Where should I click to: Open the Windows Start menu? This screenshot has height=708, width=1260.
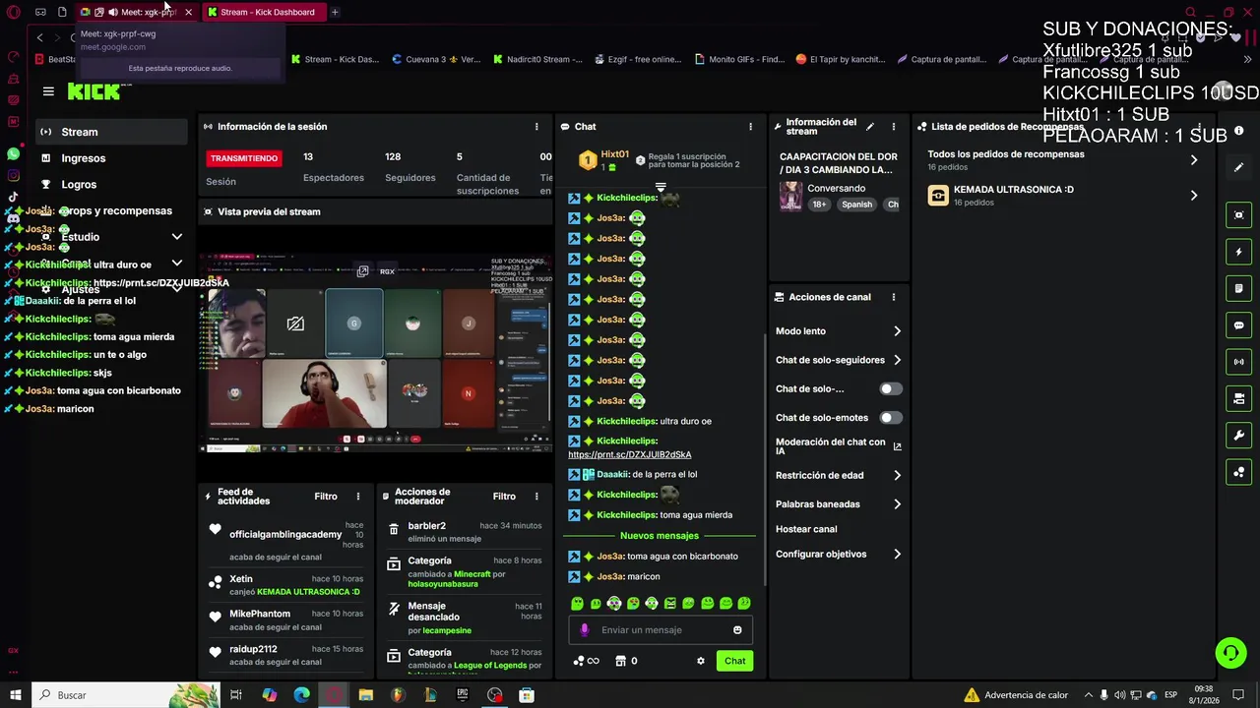pyautogui.click(x=15, y=695)
